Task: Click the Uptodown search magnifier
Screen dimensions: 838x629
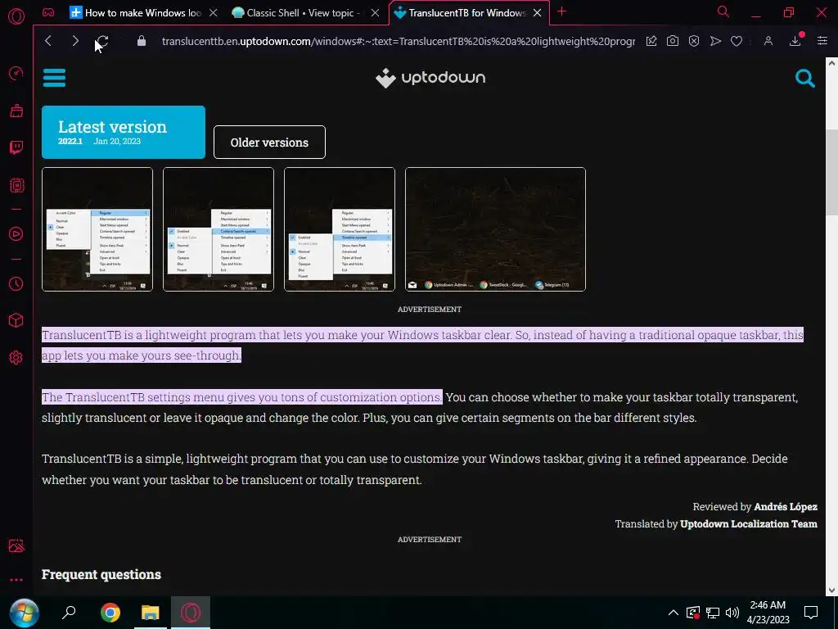Action: click(x=804, y=79)
